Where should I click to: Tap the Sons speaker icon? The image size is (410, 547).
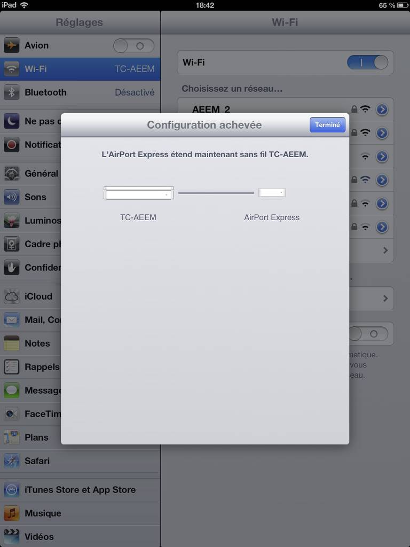12,197
